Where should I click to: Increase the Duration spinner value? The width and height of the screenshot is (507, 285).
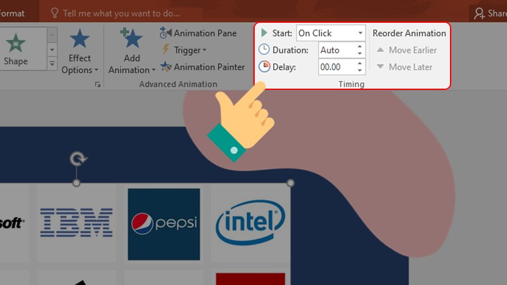[x=359, y=47]
